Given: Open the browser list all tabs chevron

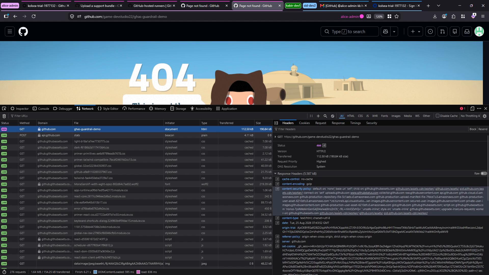Looking at the screenshot, I should (x=439, y=6).
